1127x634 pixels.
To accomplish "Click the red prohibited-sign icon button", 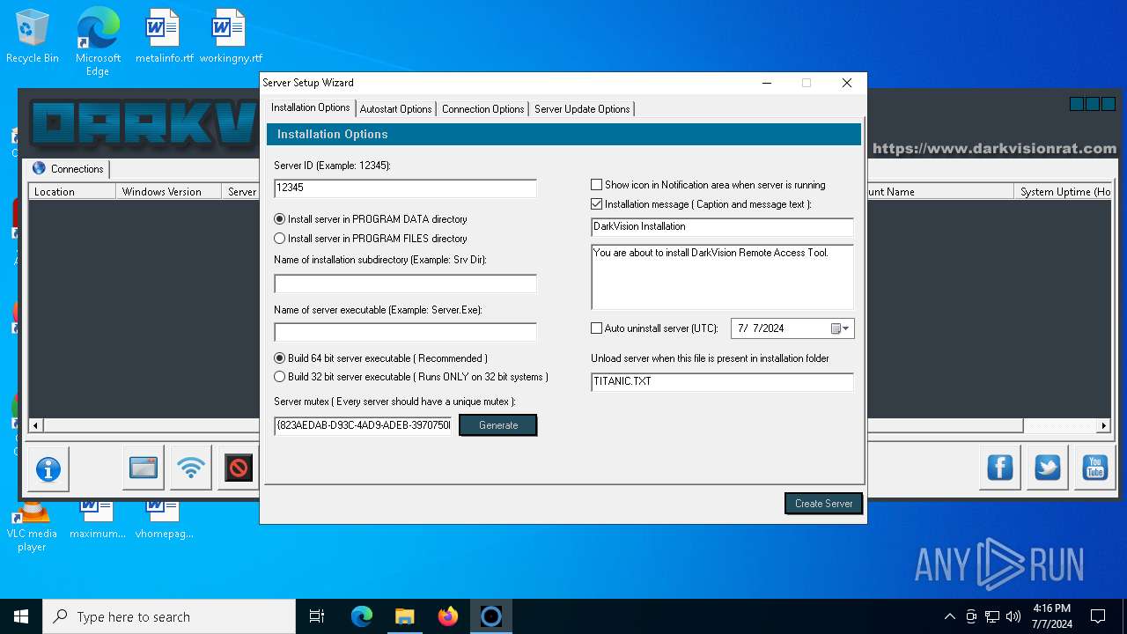I will (x=238, y=468).
